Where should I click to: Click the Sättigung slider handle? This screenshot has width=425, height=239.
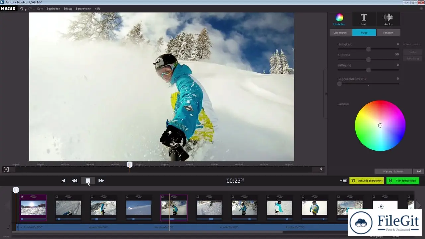(x=368, y=70)
